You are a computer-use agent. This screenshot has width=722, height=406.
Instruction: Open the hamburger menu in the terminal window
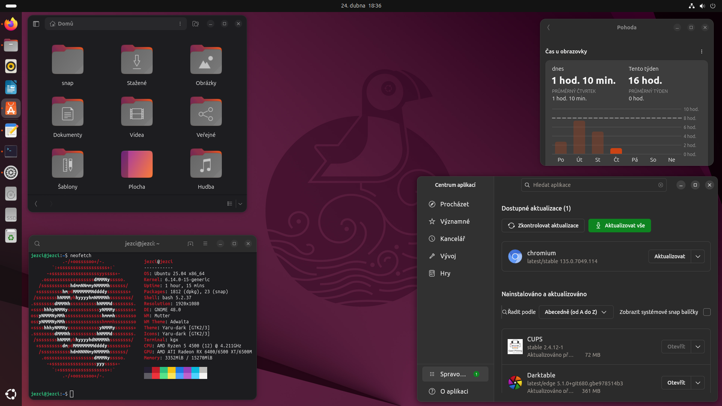coord(205,243)
